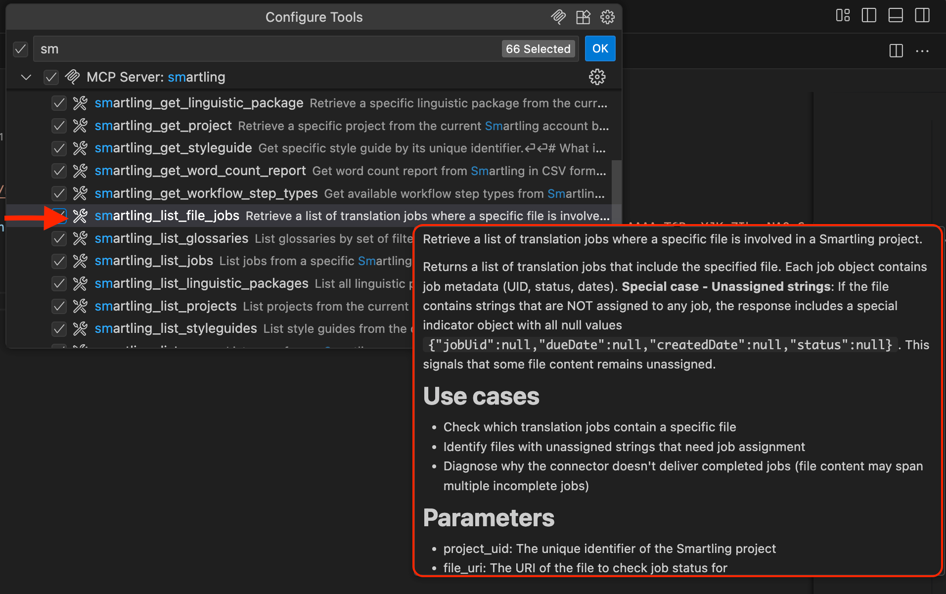Click the MCP server icon beside the smartling label
946x594 pixels.
73,77
